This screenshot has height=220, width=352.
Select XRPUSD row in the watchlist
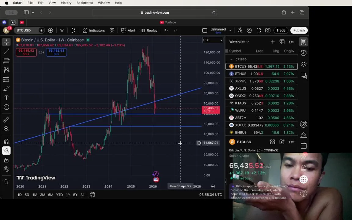pos(262,81)
